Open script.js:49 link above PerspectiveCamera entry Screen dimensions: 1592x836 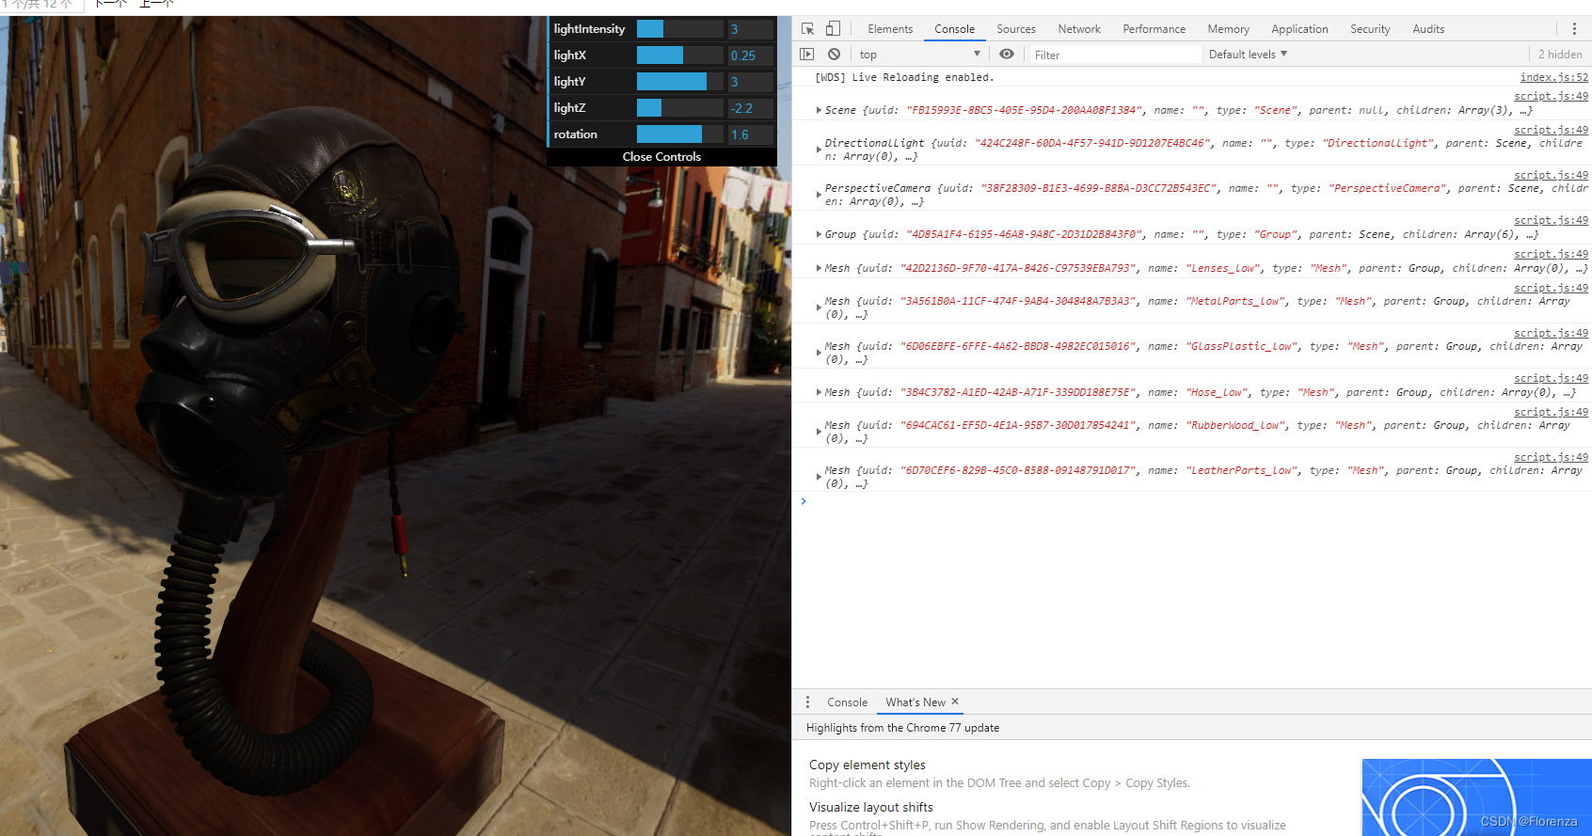pyautogui.click(x=1551, y=175)
